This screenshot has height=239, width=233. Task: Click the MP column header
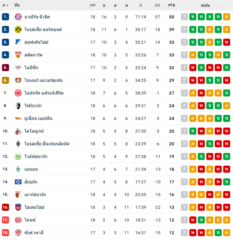coord(93,5)
